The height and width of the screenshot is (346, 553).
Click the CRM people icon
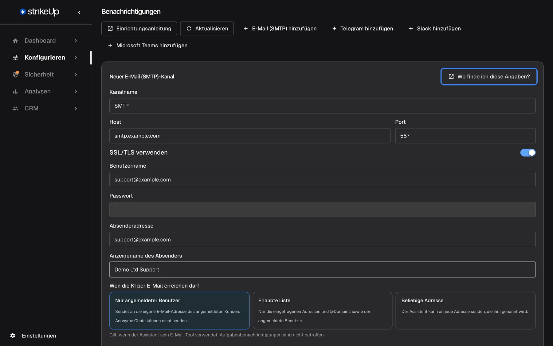(x=15, y=108)
